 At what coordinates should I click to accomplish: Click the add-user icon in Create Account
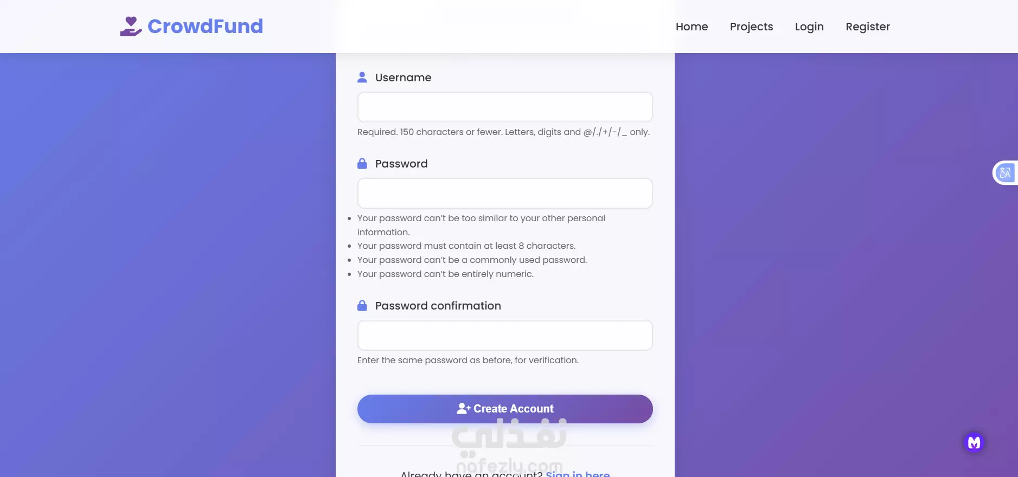point(463,409)
